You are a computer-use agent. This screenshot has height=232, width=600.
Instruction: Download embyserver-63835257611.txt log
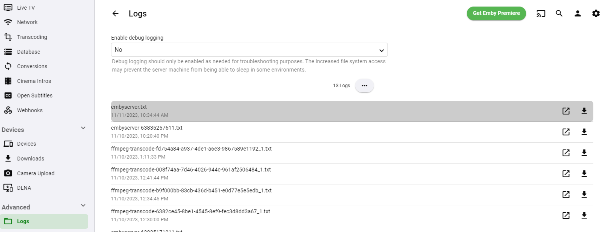click(x=584, y=132)
